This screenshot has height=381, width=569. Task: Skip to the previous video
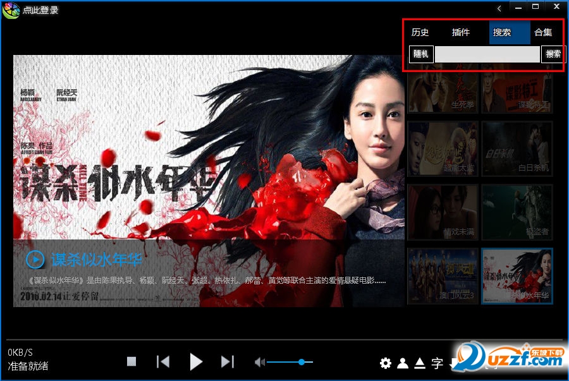click(x=163, y=361)
